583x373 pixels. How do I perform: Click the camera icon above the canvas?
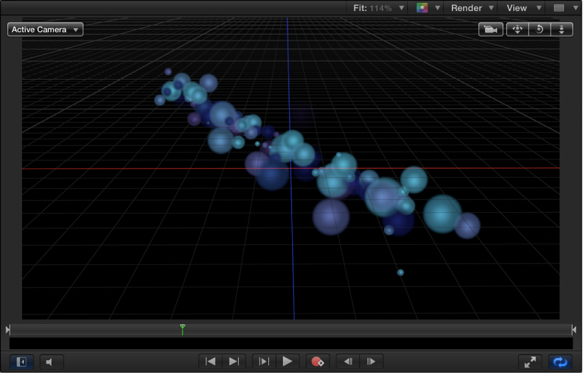[490, 29]
